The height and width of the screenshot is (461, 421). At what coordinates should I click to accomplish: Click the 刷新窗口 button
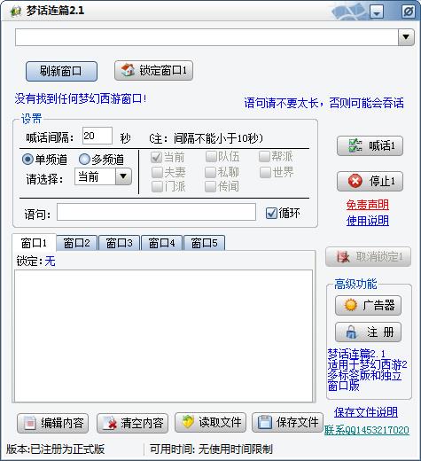pos(61,71)
